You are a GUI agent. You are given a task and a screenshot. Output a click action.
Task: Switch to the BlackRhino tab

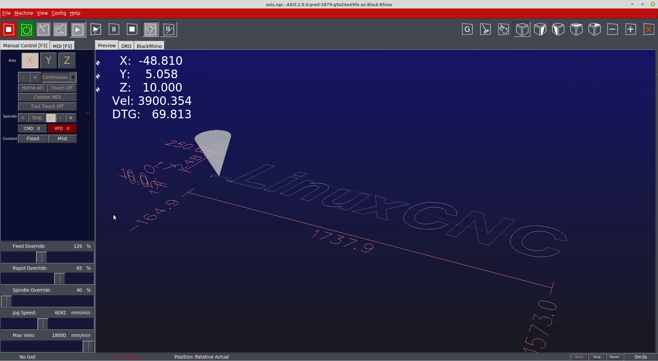[149, 46]
